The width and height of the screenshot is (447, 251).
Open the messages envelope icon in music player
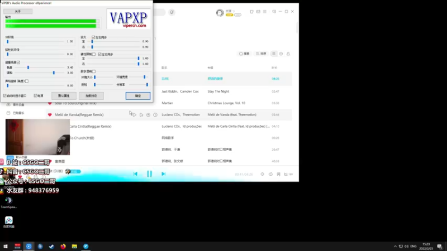[258, 12]
